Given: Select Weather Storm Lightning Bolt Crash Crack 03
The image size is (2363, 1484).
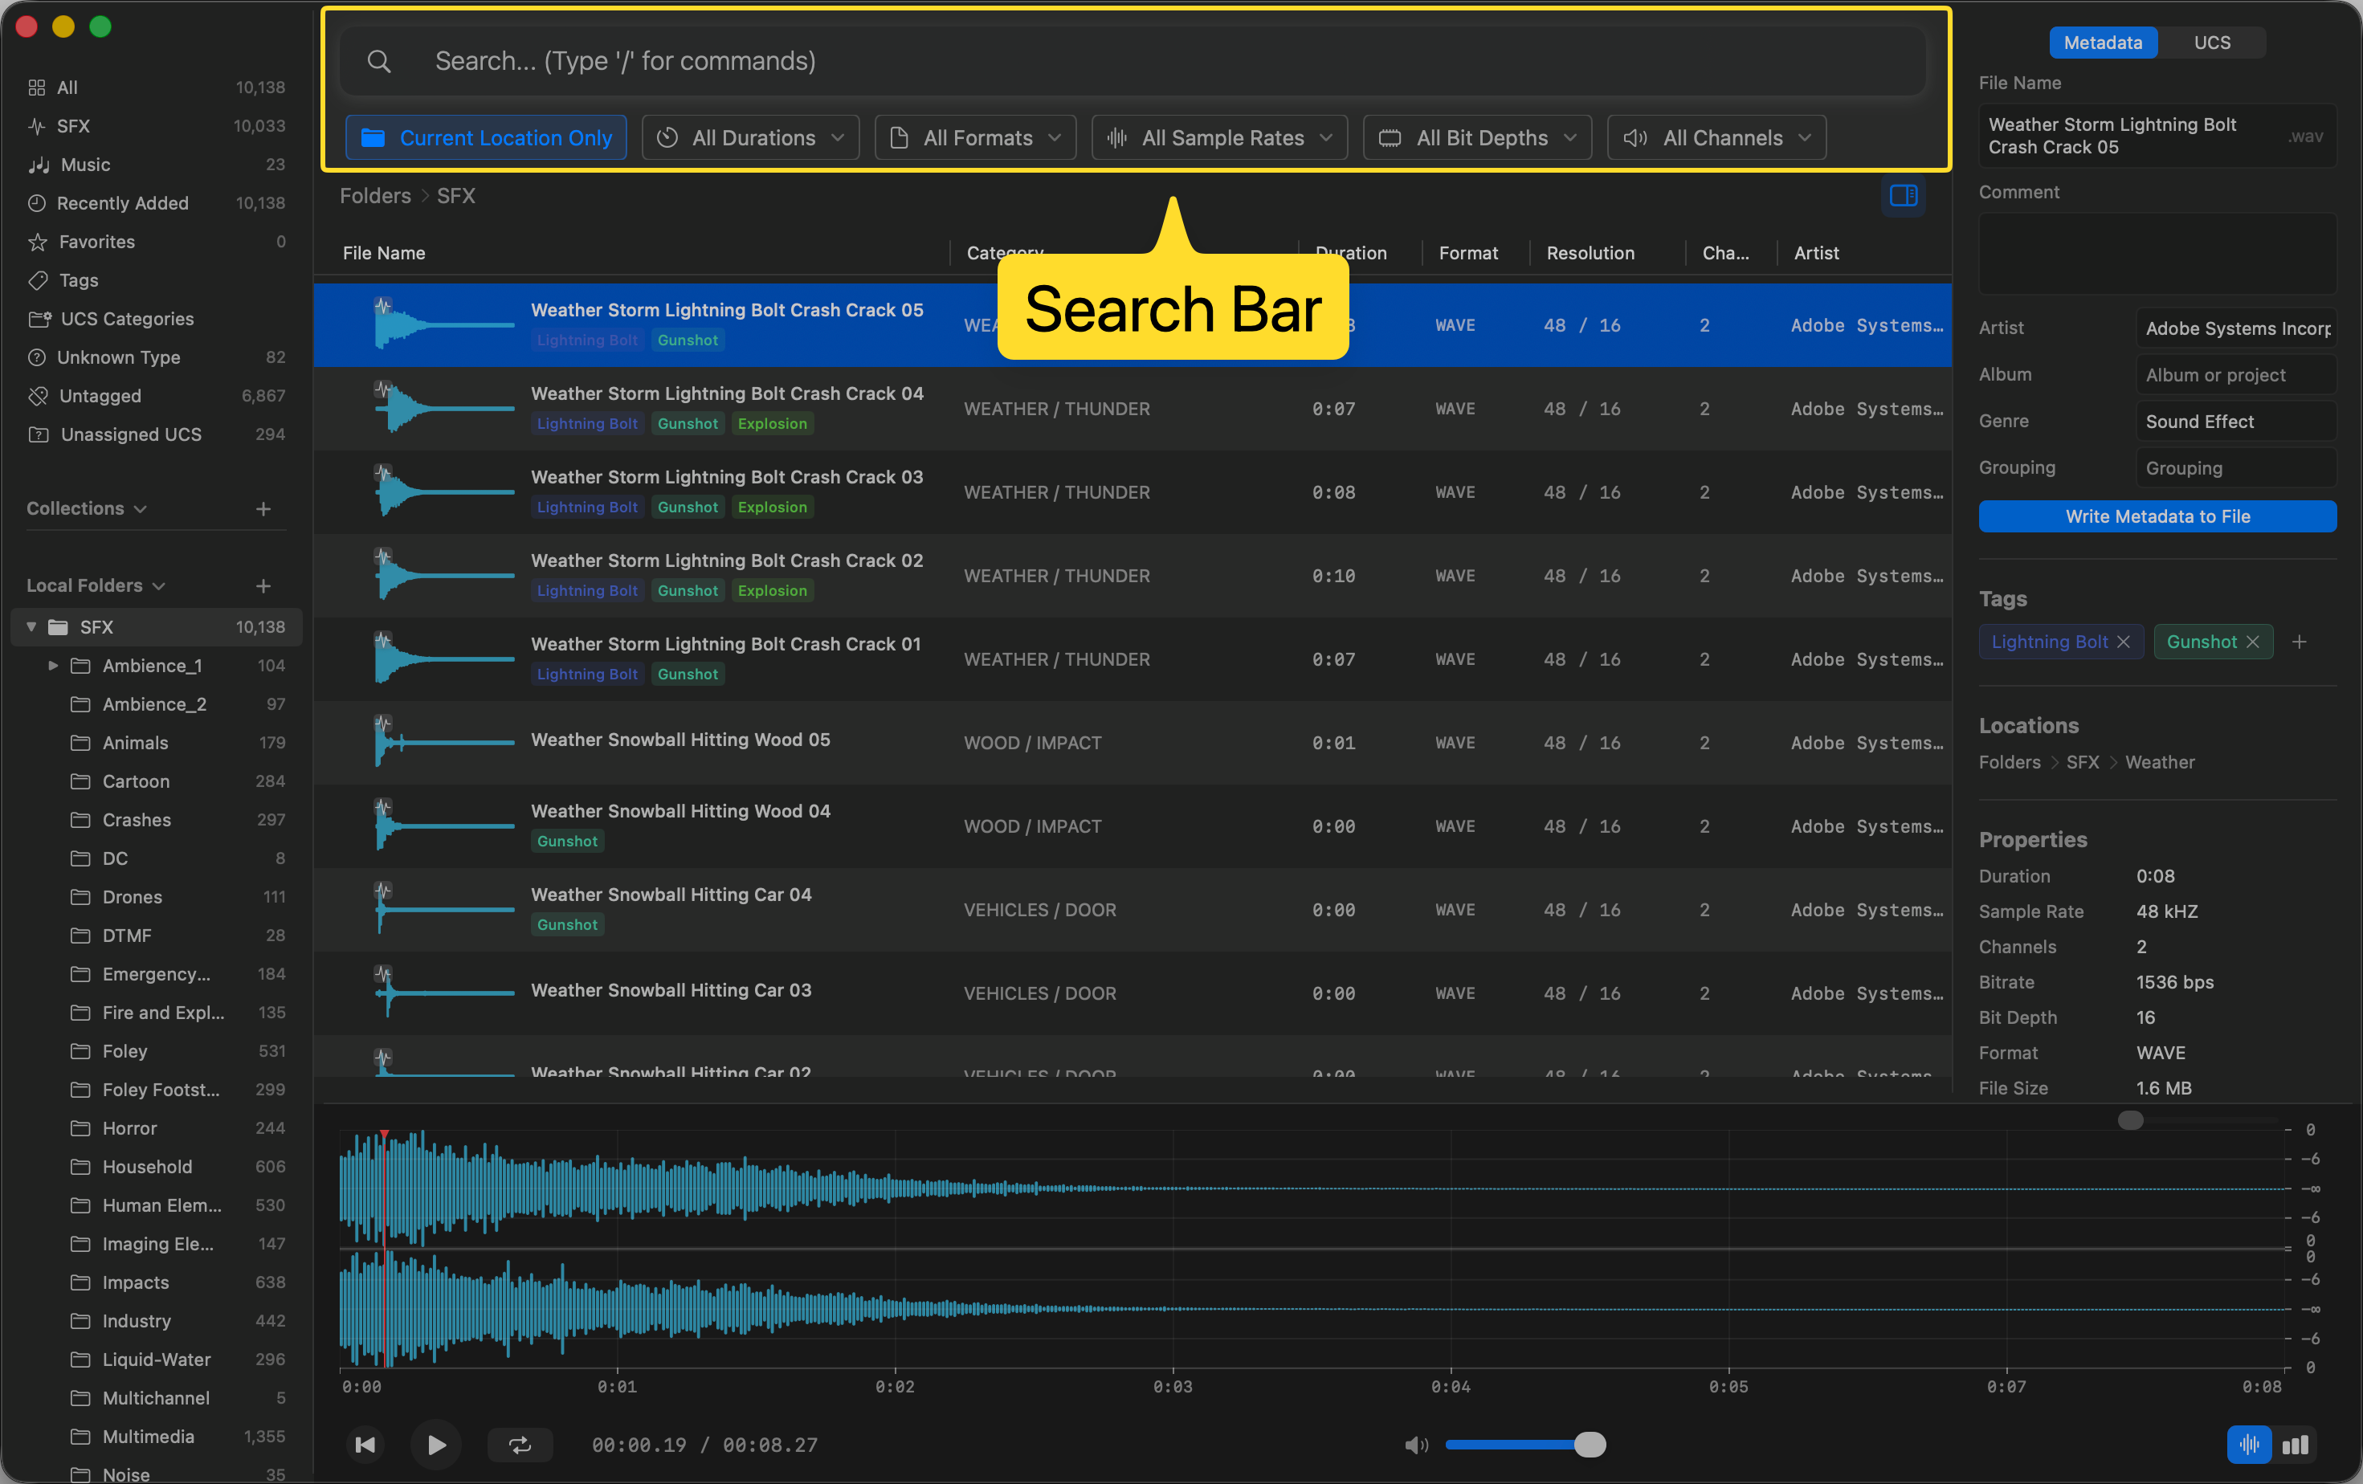Looking at the screenshot, I should (x=1133, y=492).
